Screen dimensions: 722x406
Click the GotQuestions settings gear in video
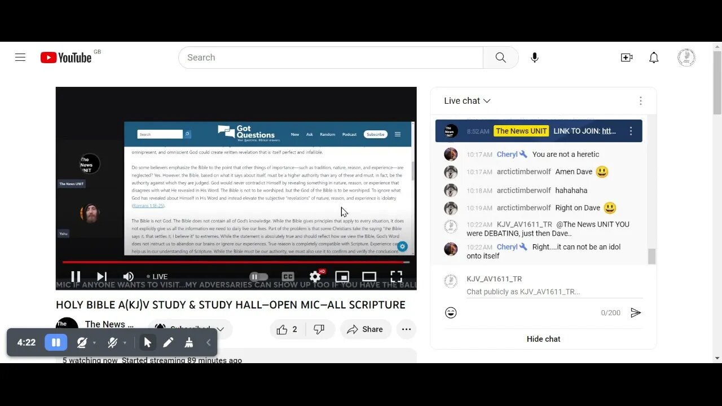[x=402, y=246]
